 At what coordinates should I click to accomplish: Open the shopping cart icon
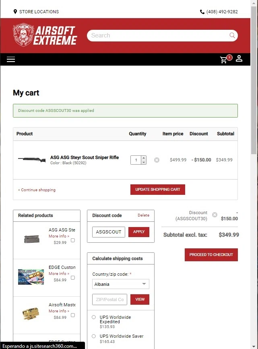point(224,60)
